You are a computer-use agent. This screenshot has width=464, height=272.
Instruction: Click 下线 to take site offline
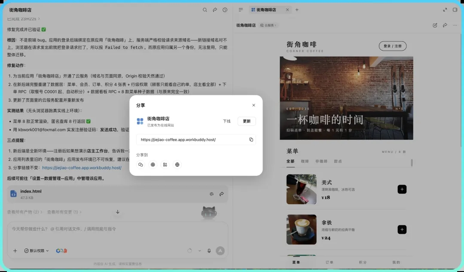[227, 121]
